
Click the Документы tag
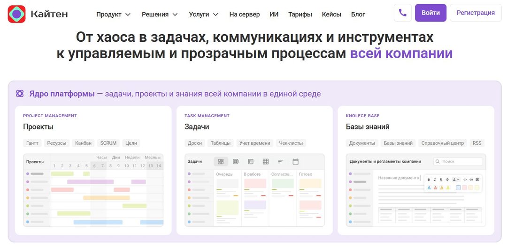click(362, 143)
